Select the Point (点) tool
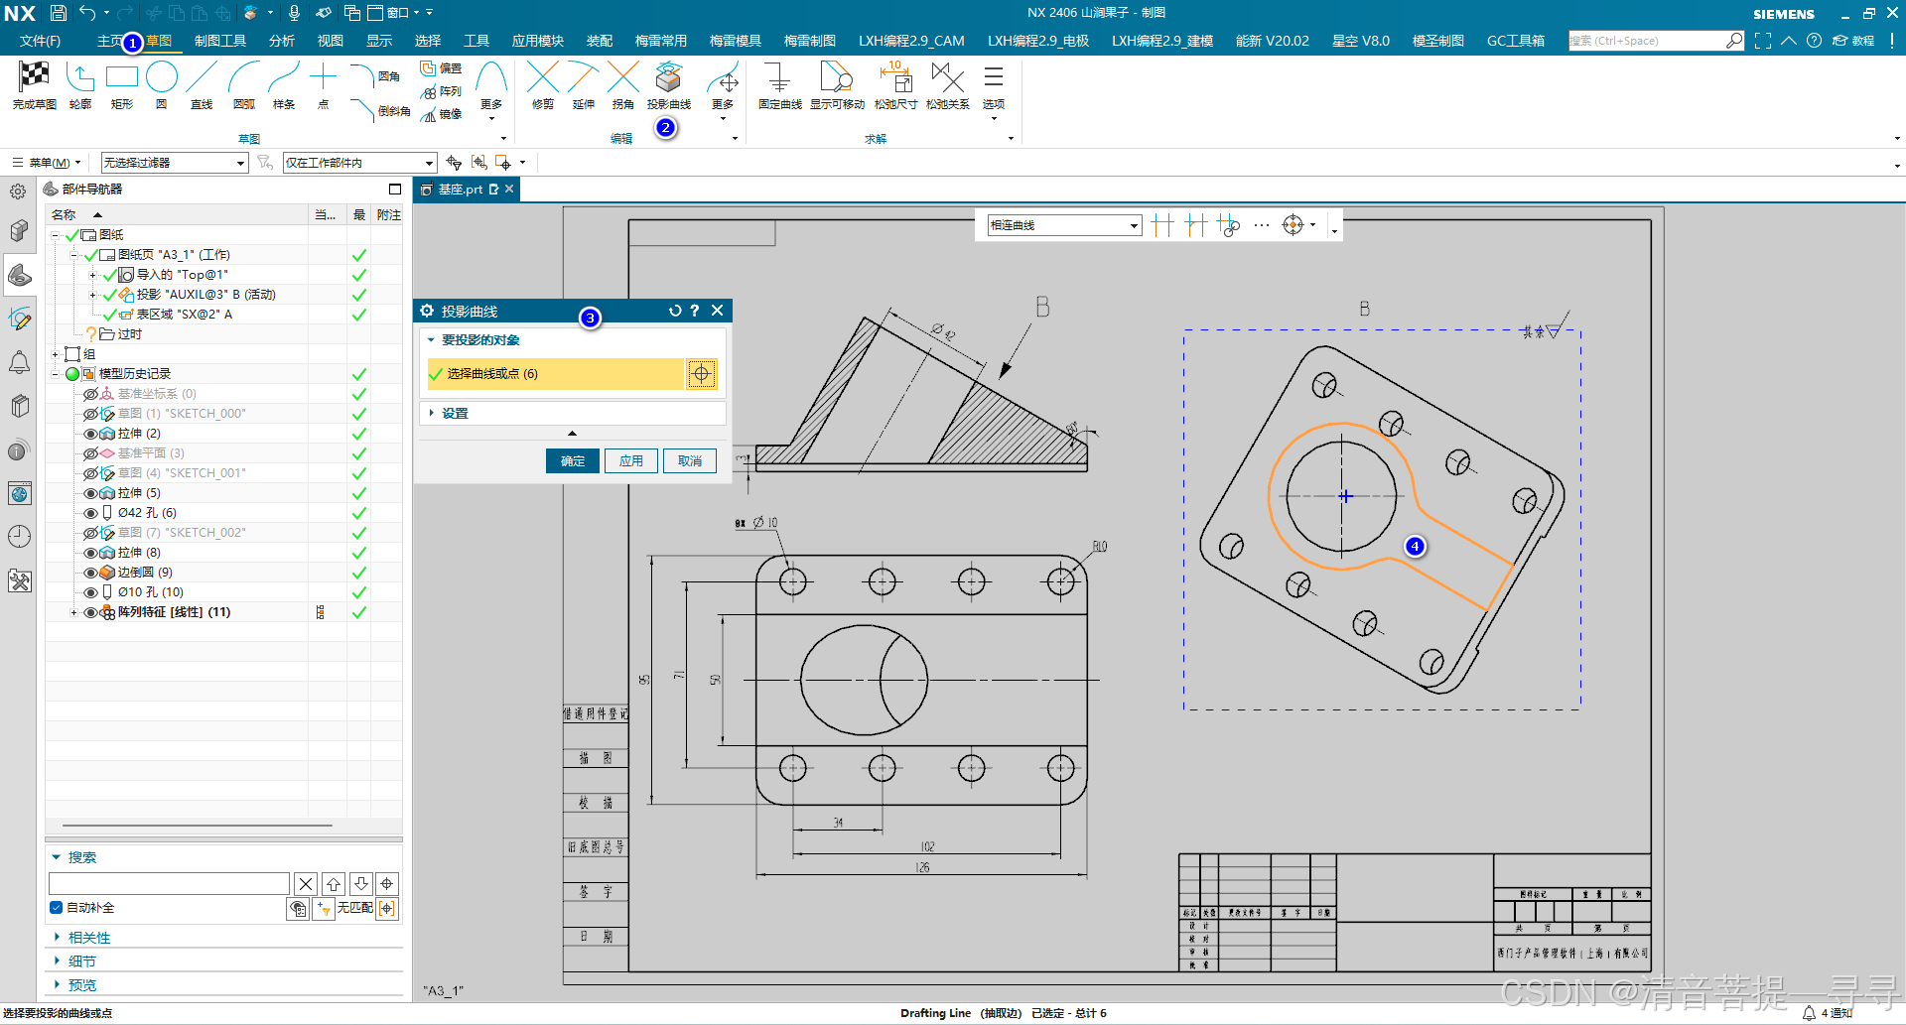Screen dimensions: 1906x1025 (323, 77)
